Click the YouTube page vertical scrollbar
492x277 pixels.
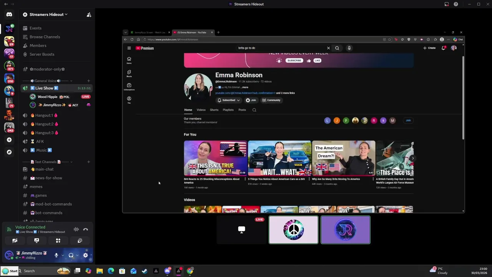coord(463,98)
